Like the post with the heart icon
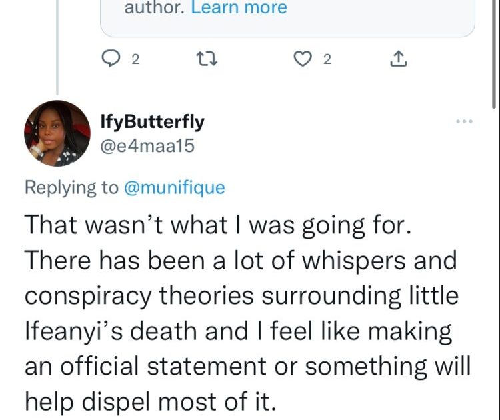The width and height of the screenshot is (500, 420). [303, 60]
